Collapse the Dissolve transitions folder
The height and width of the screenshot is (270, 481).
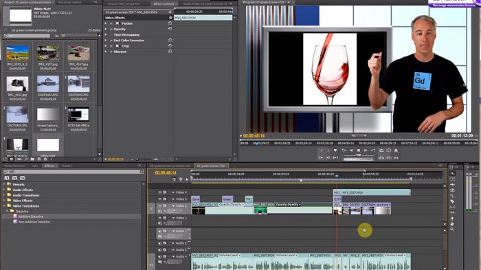point(8,212)
